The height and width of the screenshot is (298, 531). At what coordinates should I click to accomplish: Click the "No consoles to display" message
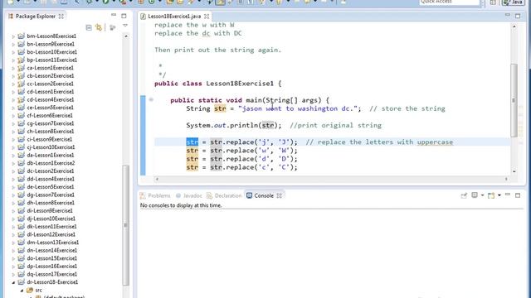pyautogui.click(x=181, y=205)
